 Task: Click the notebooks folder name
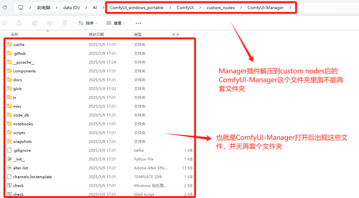coord(23,124)
